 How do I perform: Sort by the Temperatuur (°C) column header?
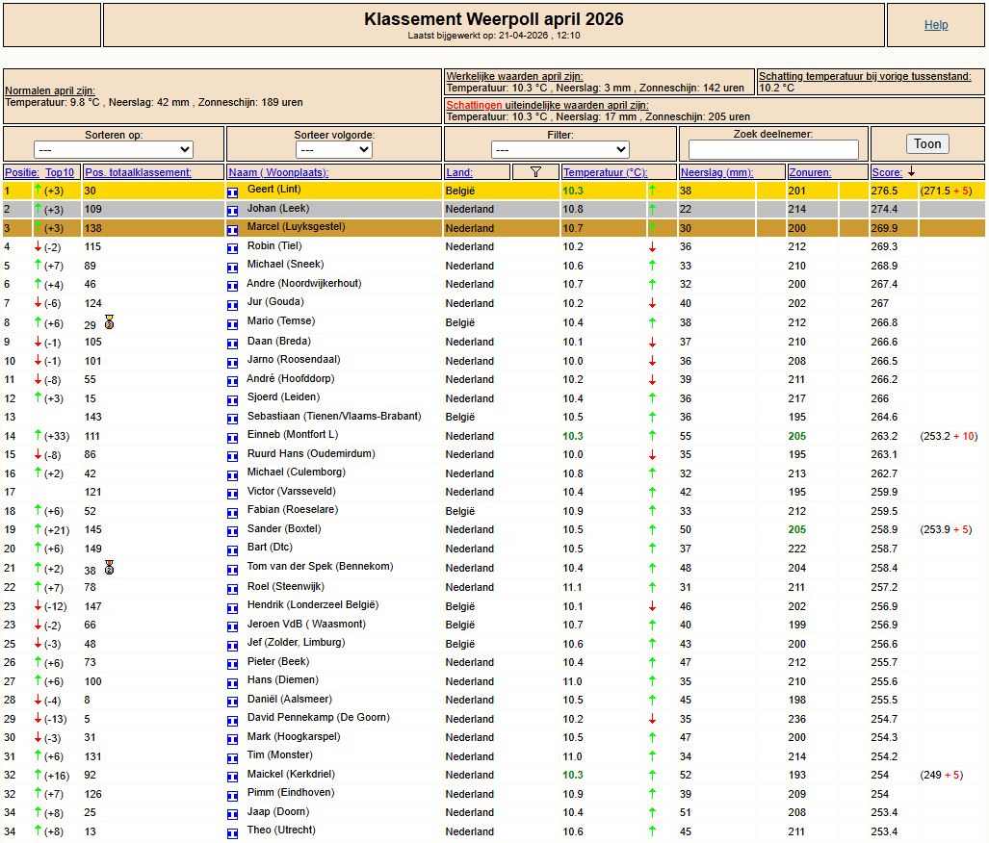tap(605, 172)
